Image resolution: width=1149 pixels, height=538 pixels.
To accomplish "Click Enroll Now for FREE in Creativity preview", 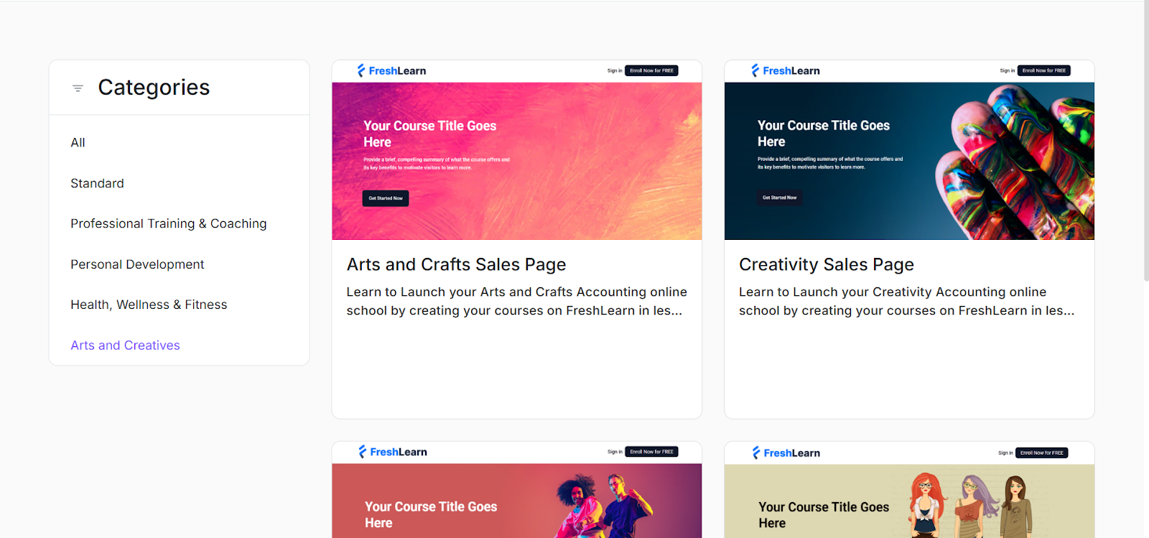I will (x=1043, y=70).
